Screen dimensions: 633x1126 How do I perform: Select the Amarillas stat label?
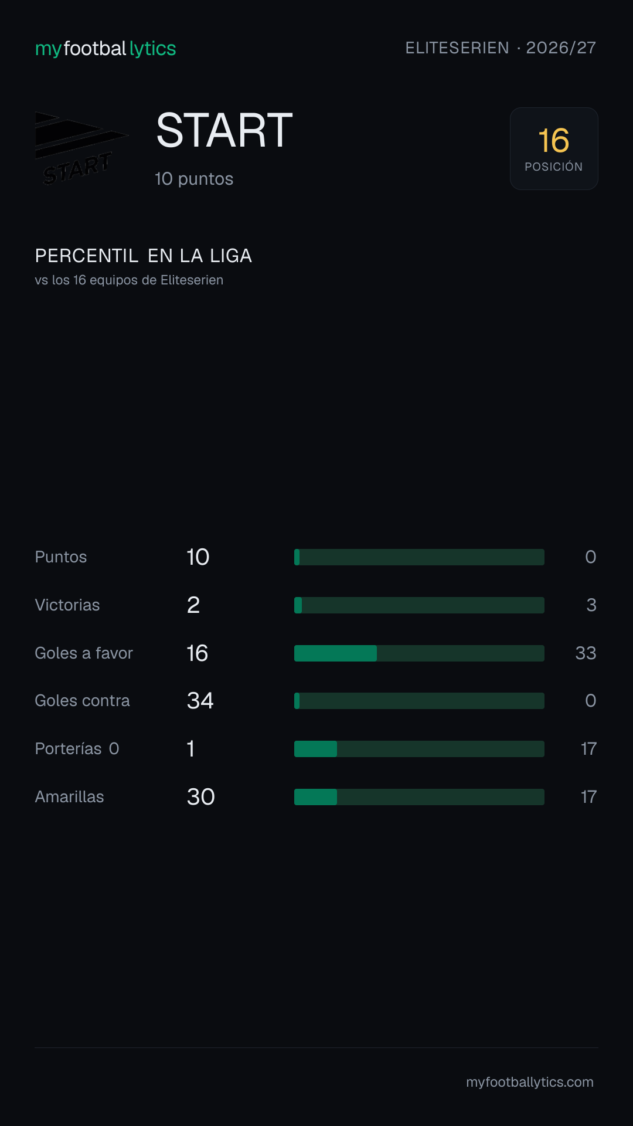pos(69,797)
